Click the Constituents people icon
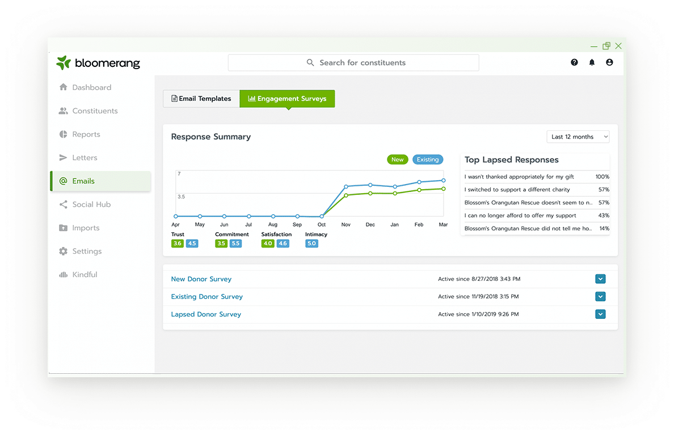 click(63, 111)
